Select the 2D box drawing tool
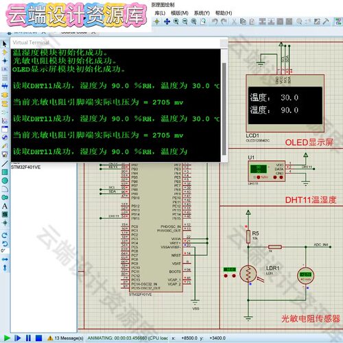Viewport: 343px width, 343px height. pos(5,172)
